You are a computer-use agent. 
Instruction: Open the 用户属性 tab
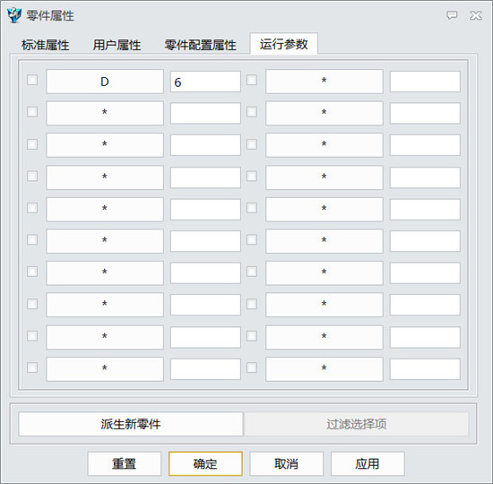click(x=117, y=45)
